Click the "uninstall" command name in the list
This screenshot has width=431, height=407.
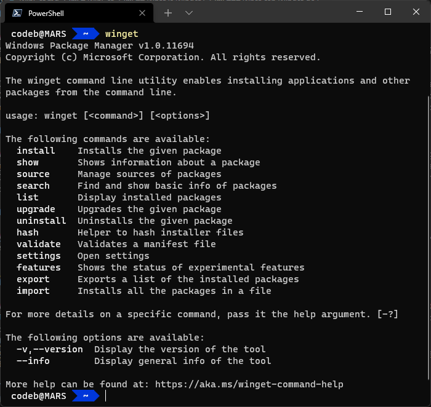(41, 221)
